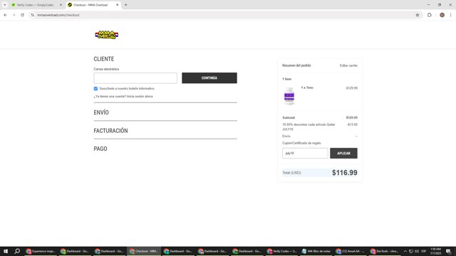This screenshot has width=456, height=256.
Task: Uncheck the newsletter subscription checkbox
Action: (95, 88)
